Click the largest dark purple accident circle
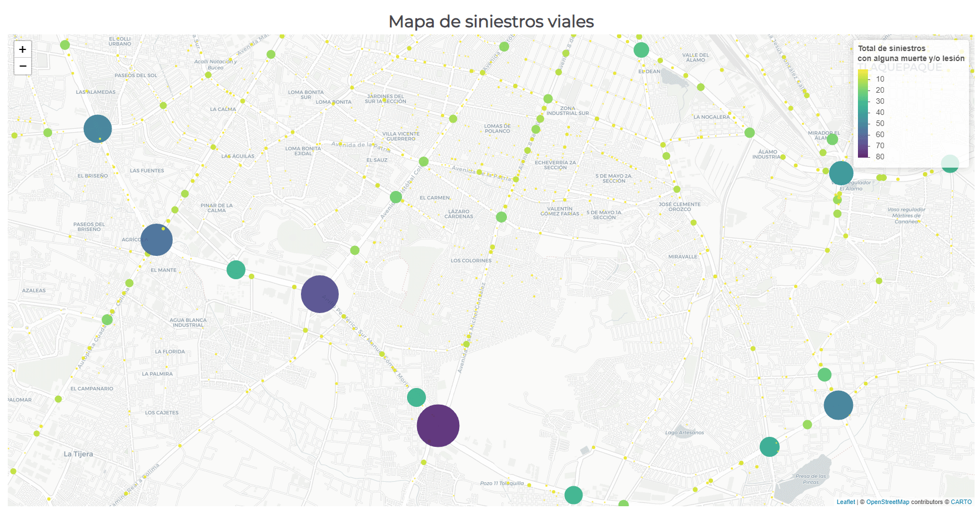The width and height of the screenshot is (979, 509). [x=438, y=426]
